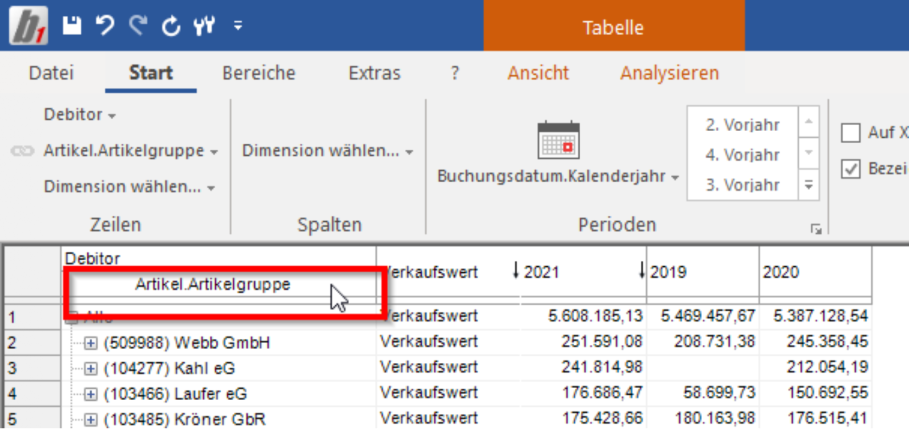911x430 pixels.
Task: Expand the Kahl eG row
Action: [x=91, y=369]
